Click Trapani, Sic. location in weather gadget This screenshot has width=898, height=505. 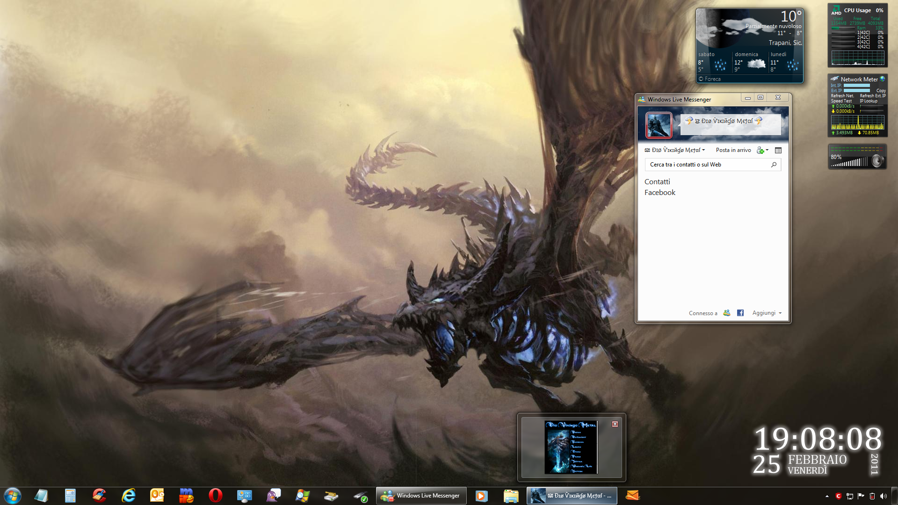click(785, 43)
